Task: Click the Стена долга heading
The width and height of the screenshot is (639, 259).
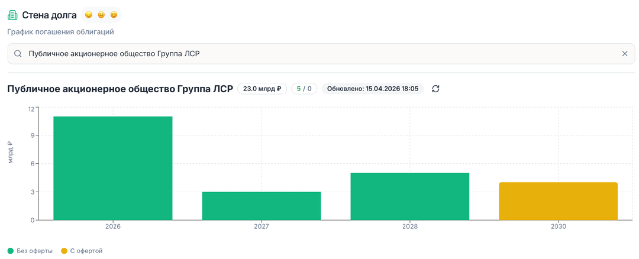Action: click(x=49, y=15)
